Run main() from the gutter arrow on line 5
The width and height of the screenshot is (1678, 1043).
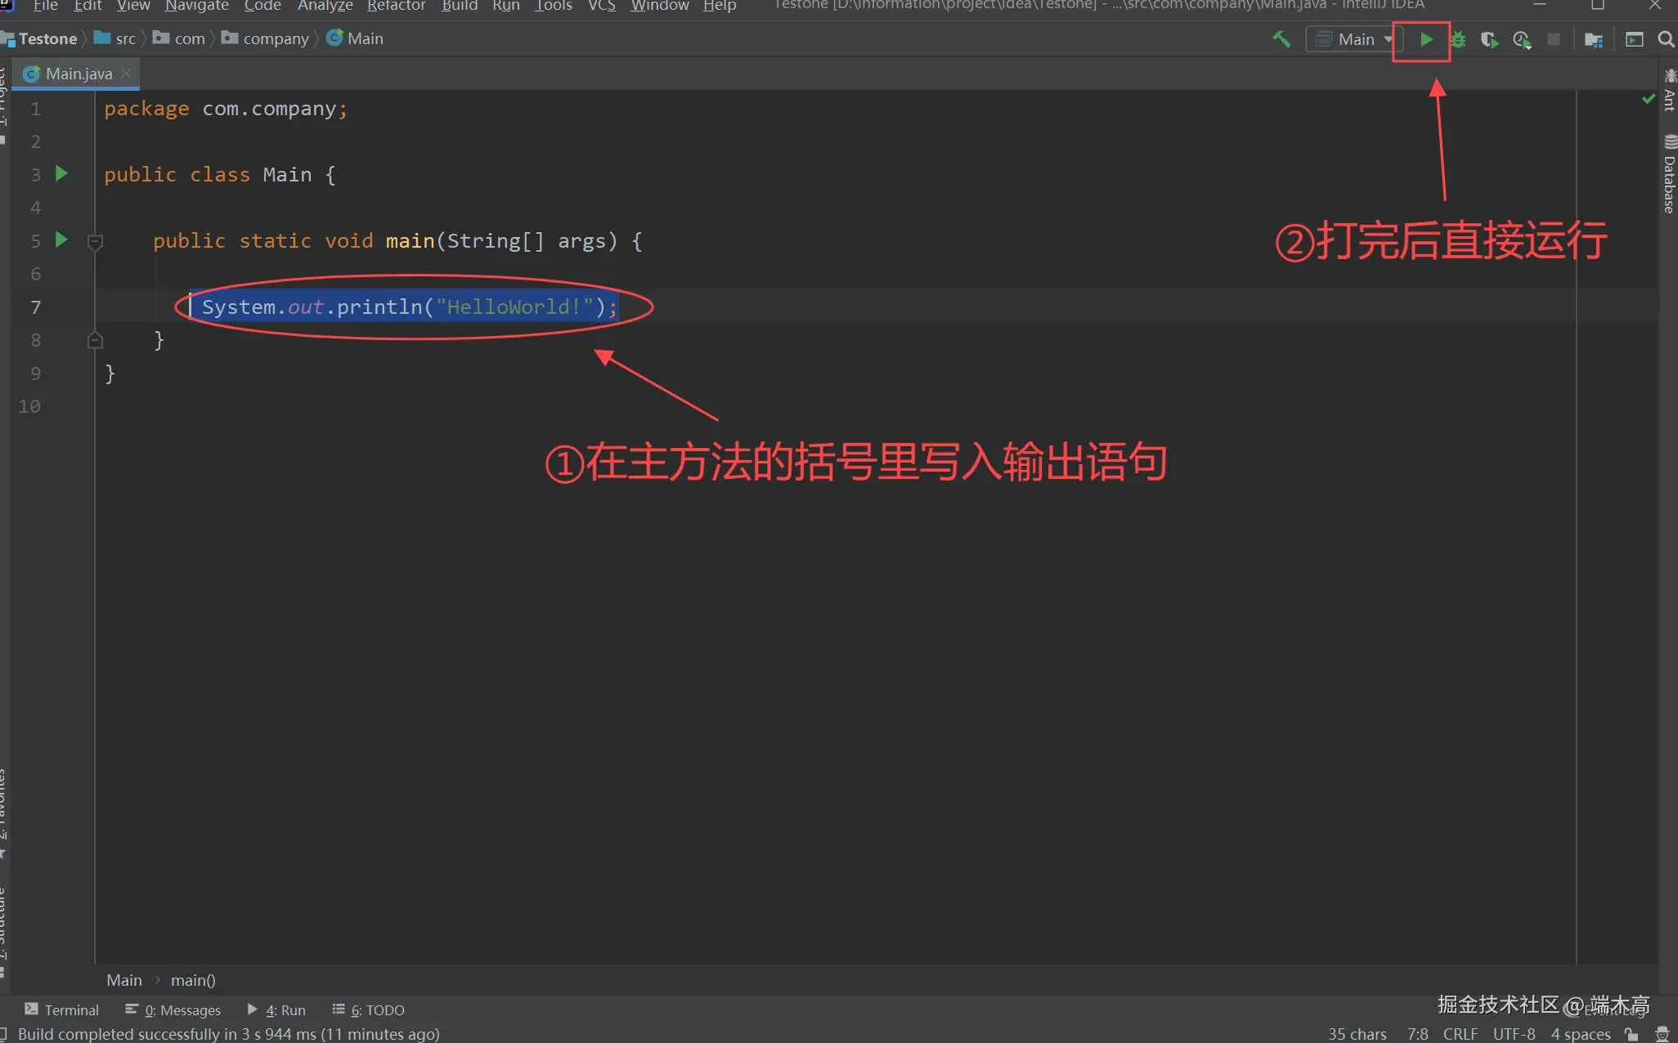(61, 239)
